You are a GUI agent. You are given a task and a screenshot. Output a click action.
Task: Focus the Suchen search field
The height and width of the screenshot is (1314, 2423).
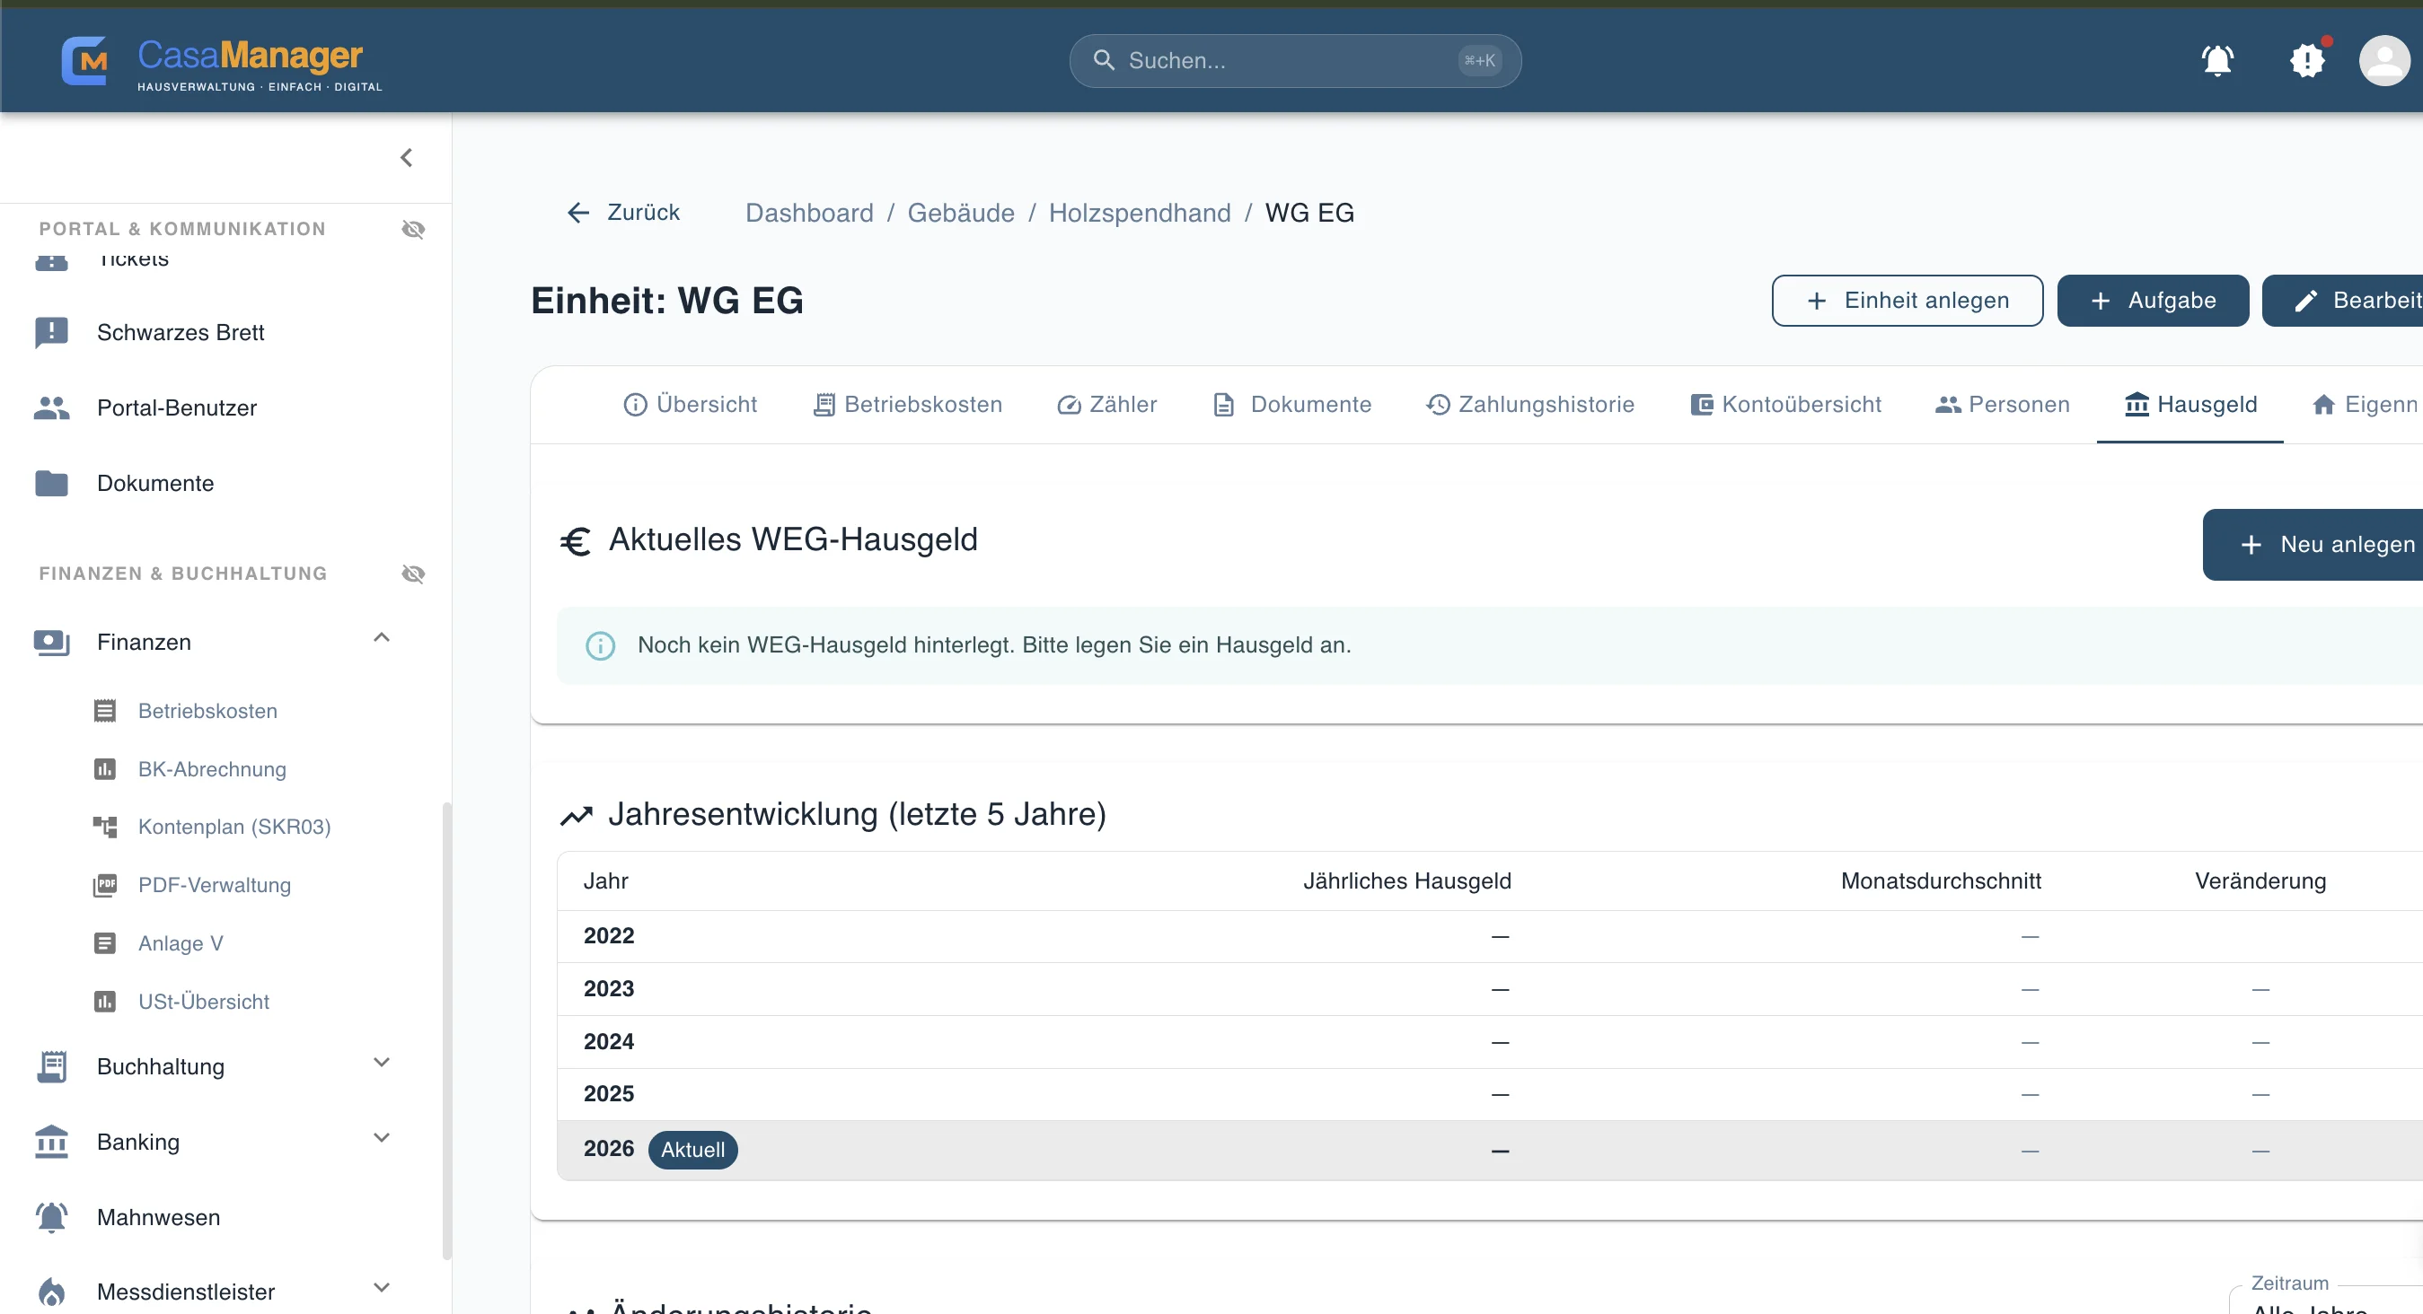click(x=1294, y=61)
